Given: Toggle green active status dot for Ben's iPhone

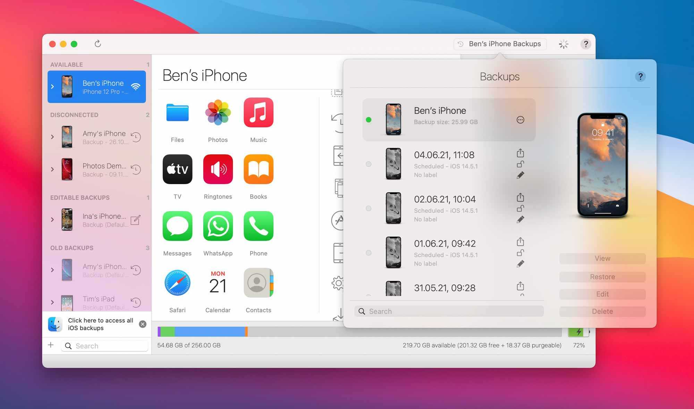Looking at the screenshot, I should (x=369, y=119).
